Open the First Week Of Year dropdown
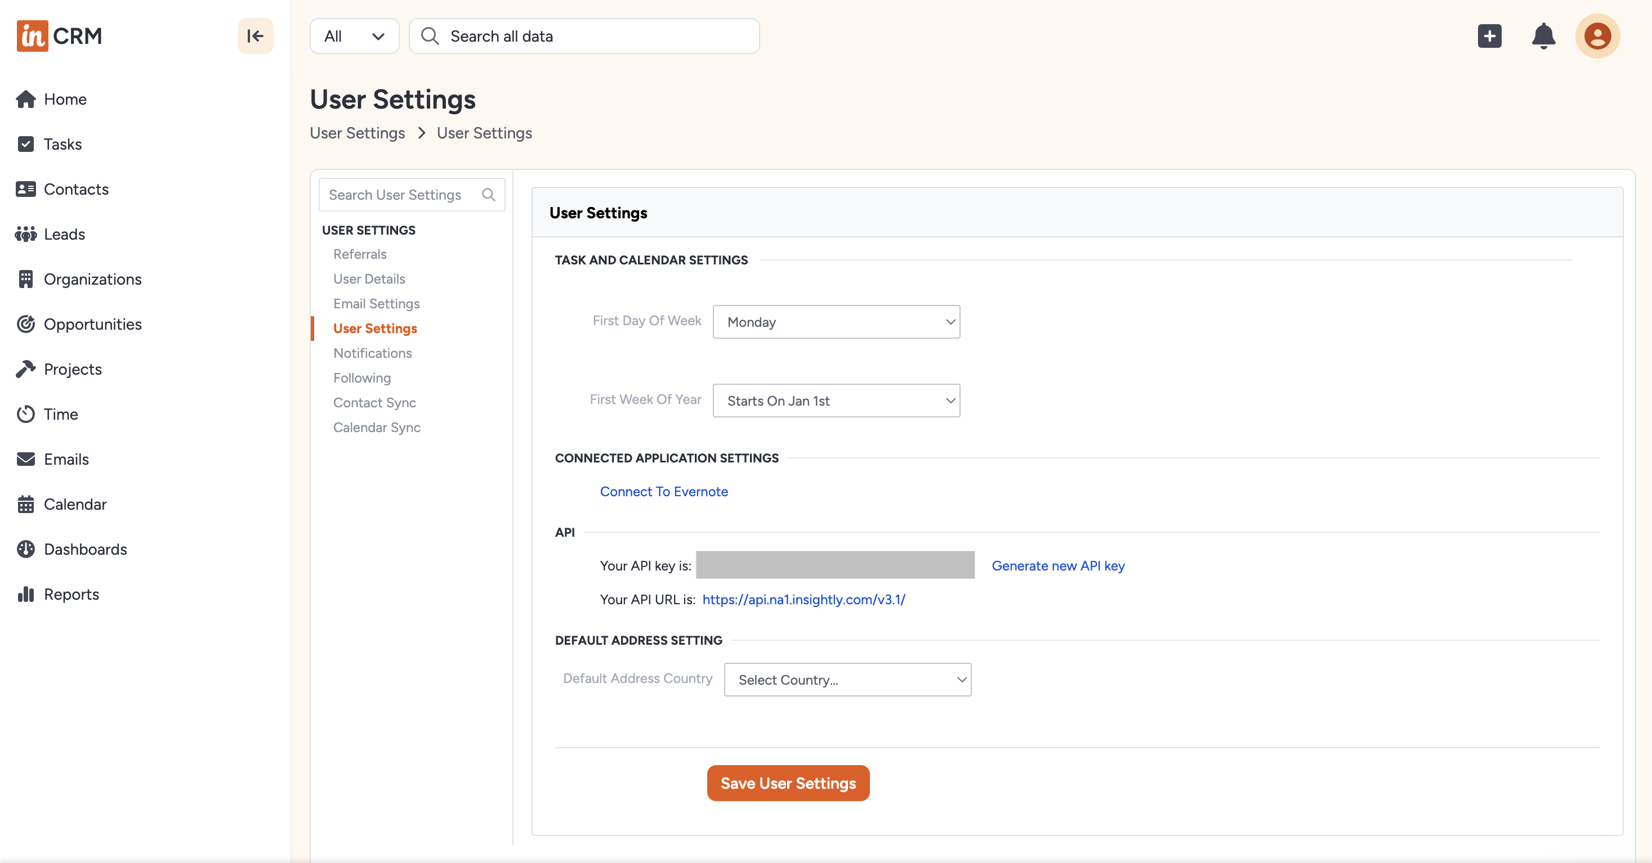The width and height of the screenshot is (1652, 863). click(836, 401)
